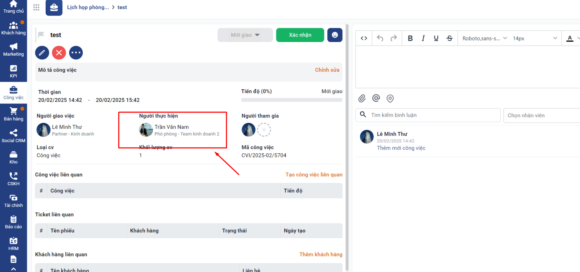Open the apps grid launcher icon

tap(36, 7)
